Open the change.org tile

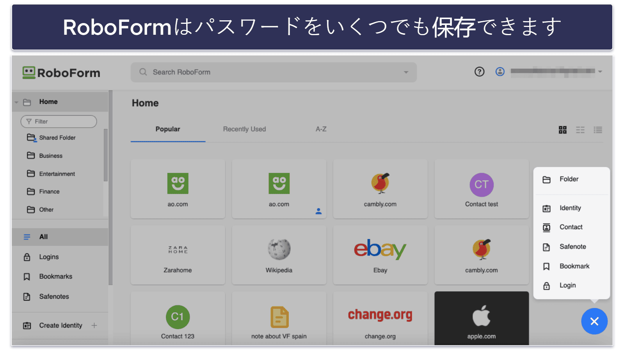(x=380, y=318)
